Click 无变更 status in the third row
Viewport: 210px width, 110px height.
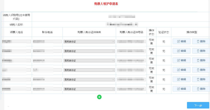151,61
